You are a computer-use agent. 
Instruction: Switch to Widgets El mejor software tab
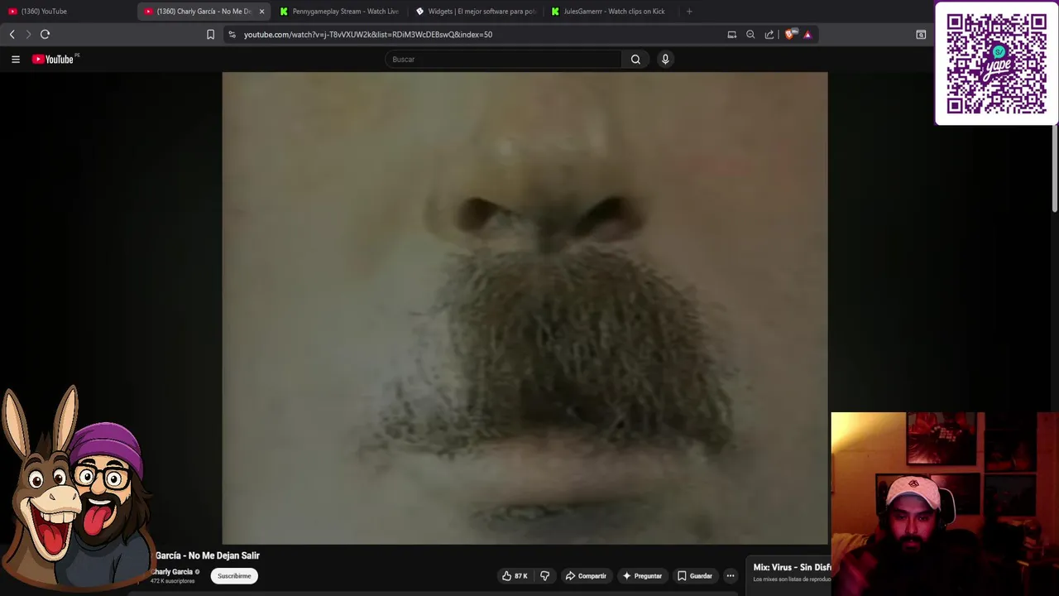[475, 11]
